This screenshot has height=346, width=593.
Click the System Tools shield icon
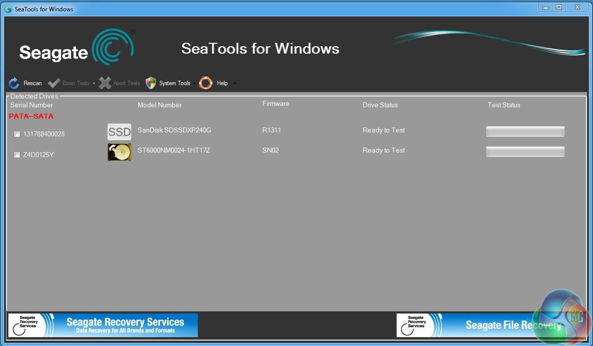pos(151,83)
